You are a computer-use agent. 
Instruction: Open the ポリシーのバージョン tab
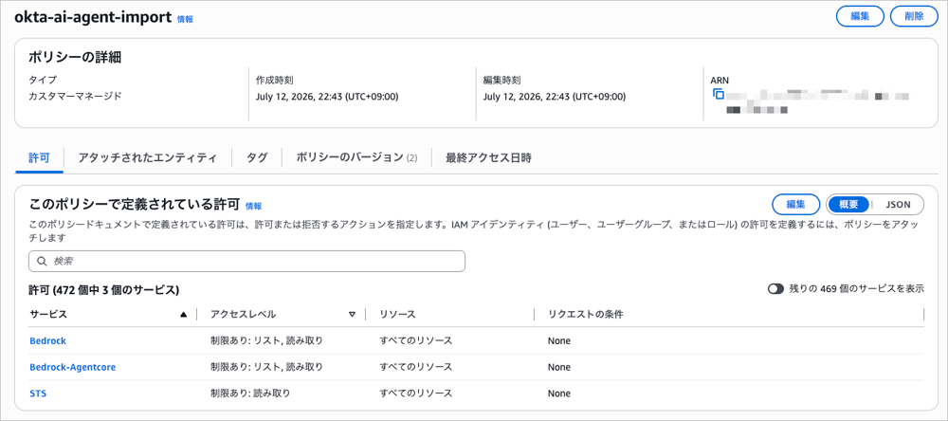click(x=356, y=157)
